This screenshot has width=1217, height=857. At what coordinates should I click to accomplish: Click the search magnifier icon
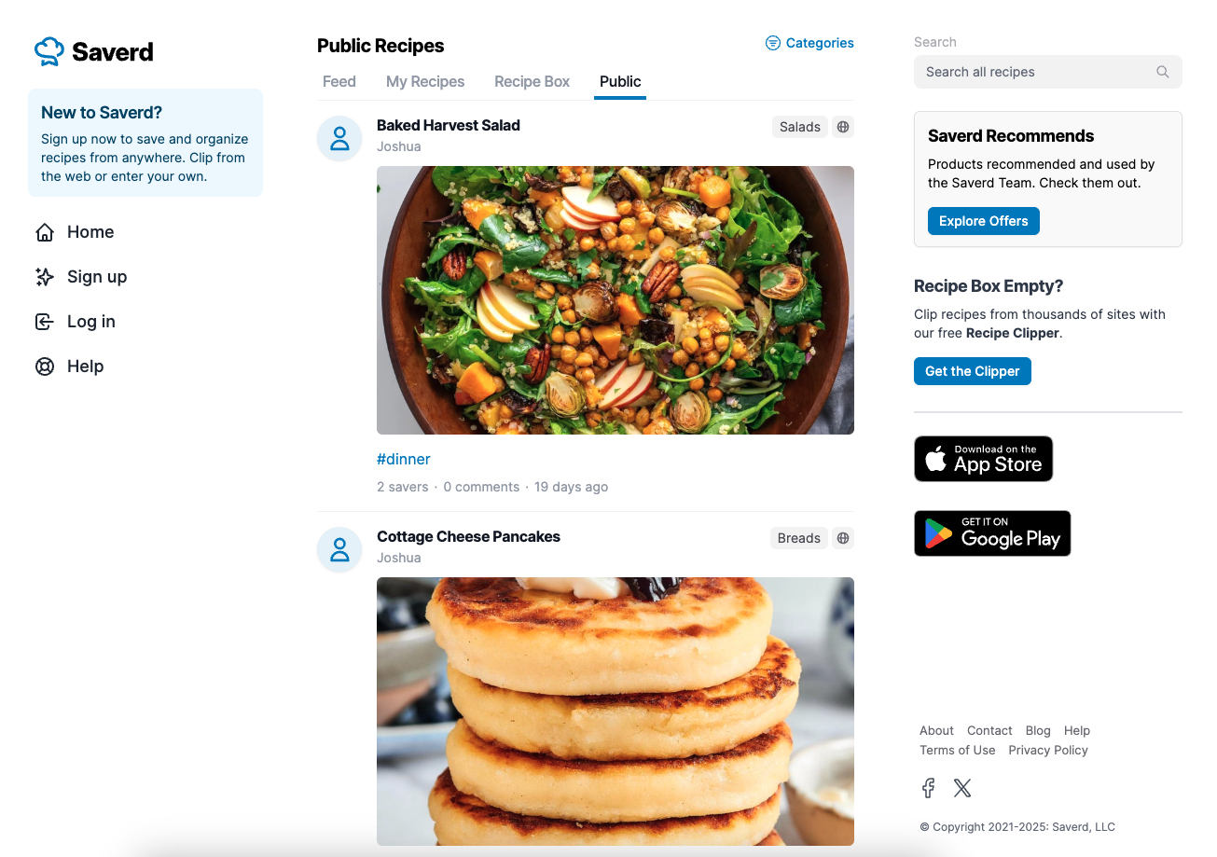1162,72
